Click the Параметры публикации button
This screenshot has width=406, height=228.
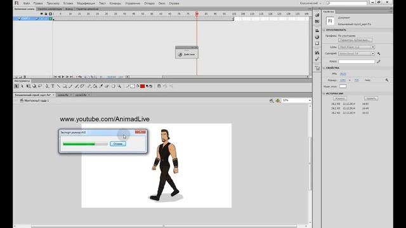pyautogui.click(x=355, y=40)
